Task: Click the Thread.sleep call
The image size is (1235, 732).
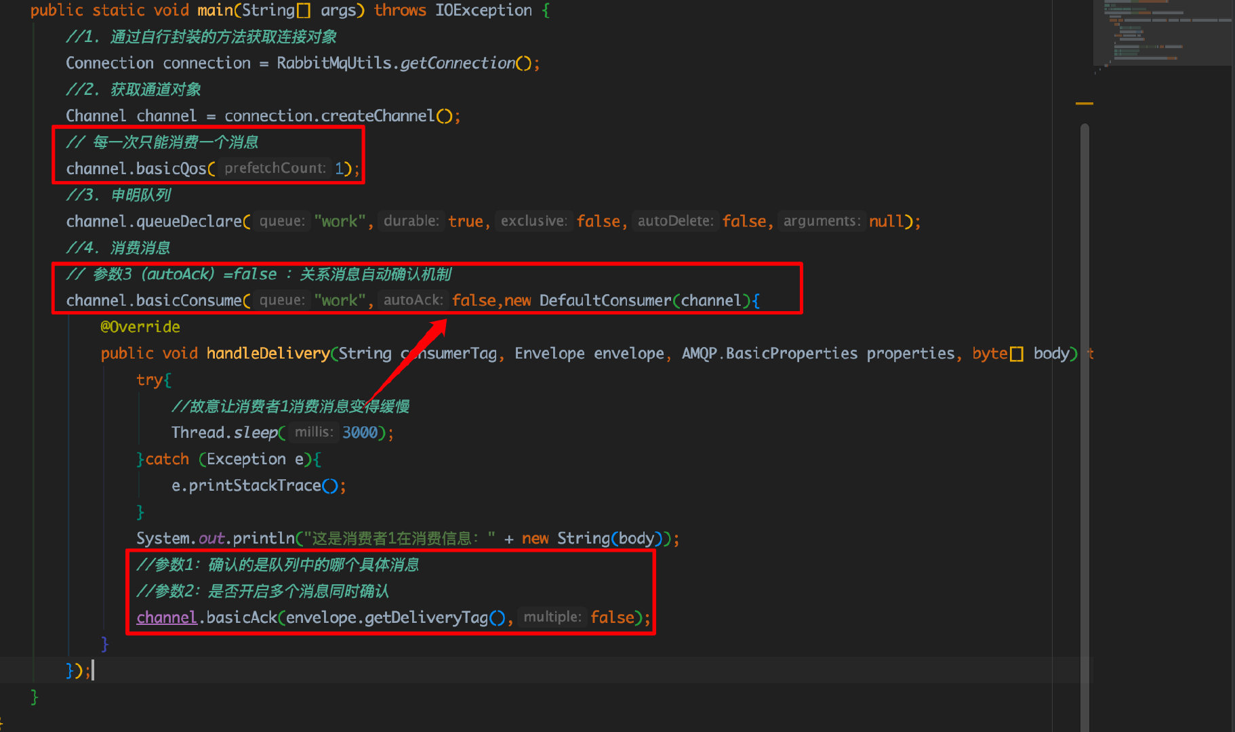Action: (224, 433)
